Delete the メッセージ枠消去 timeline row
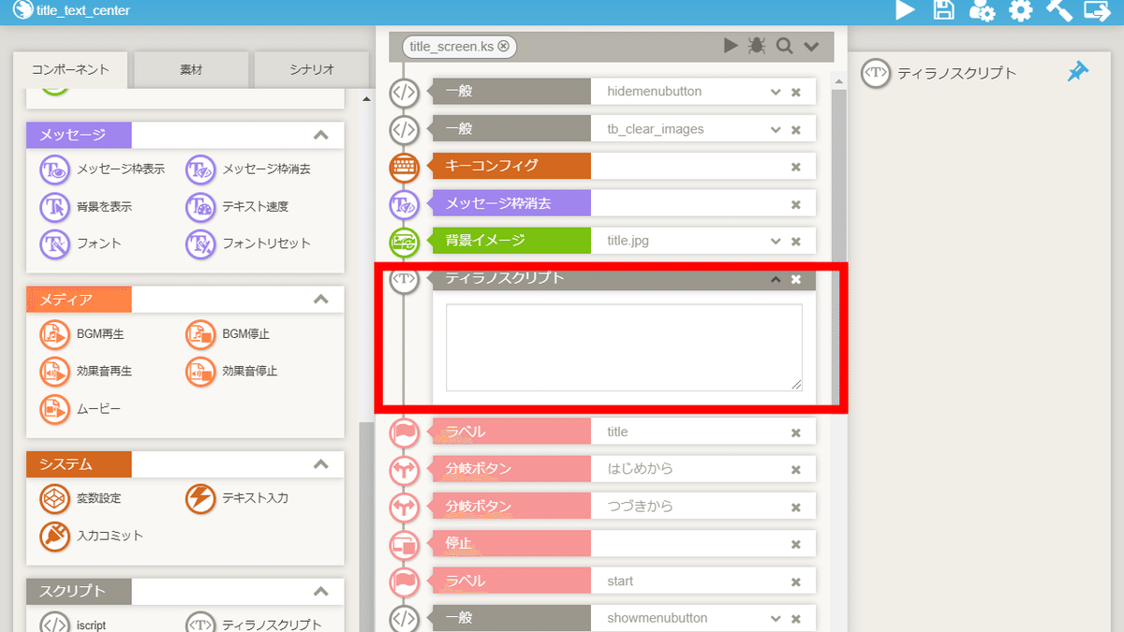The height and width of the screenshot is (632, 1124). [x=796, y=204]
